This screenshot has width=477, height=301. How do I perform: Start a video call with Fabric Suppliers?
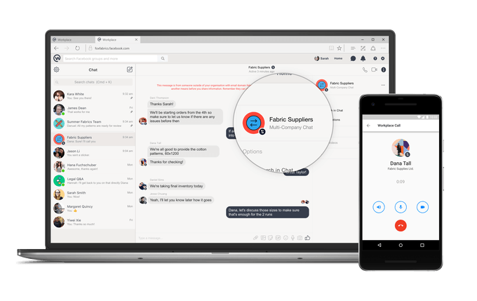[374, 69]
